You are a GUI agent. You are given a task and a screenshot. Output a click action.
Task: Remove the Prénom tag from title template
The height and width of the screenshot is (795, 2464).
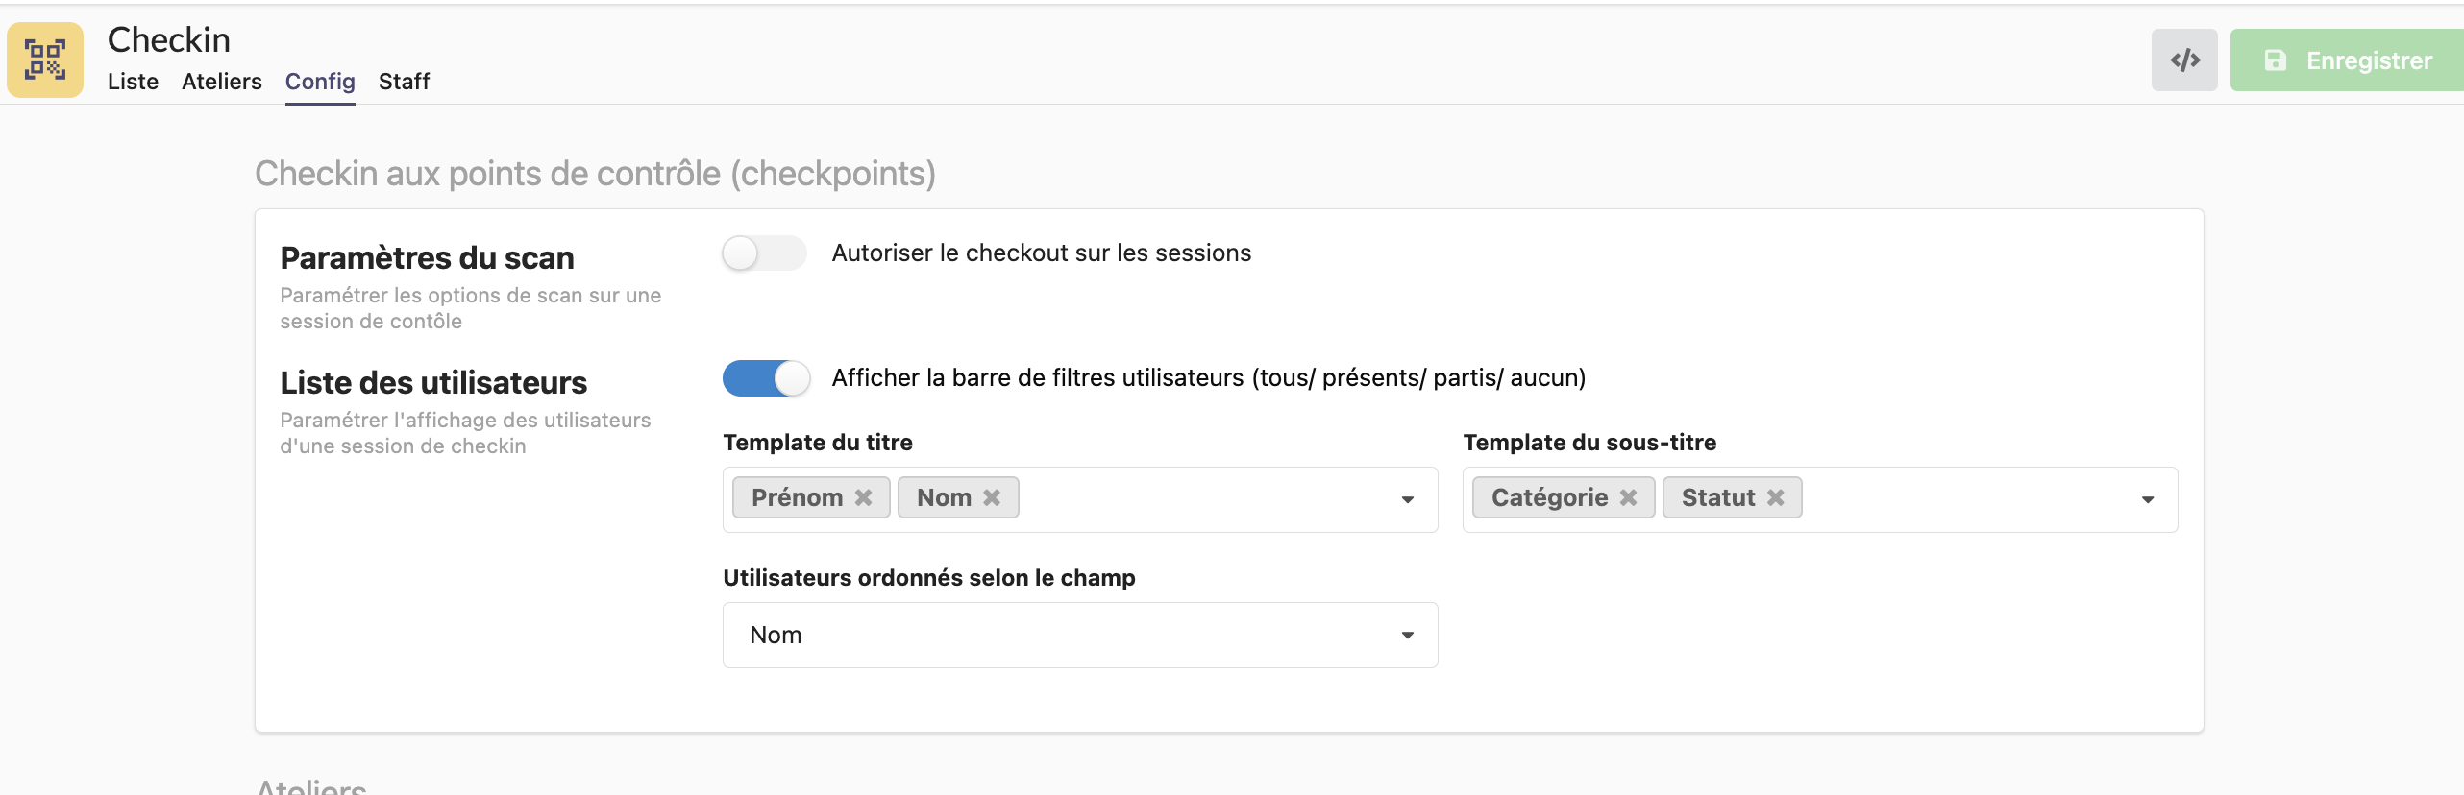(x=864, y=497)
